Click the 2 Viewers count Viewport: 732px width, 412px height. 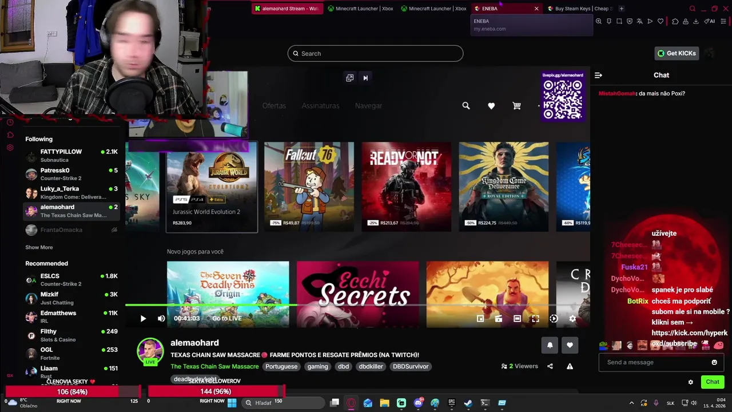pos(519,366)
